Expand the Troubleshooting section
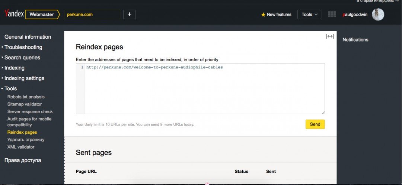This screenshot has height=185, width=402. click(23, 47)
